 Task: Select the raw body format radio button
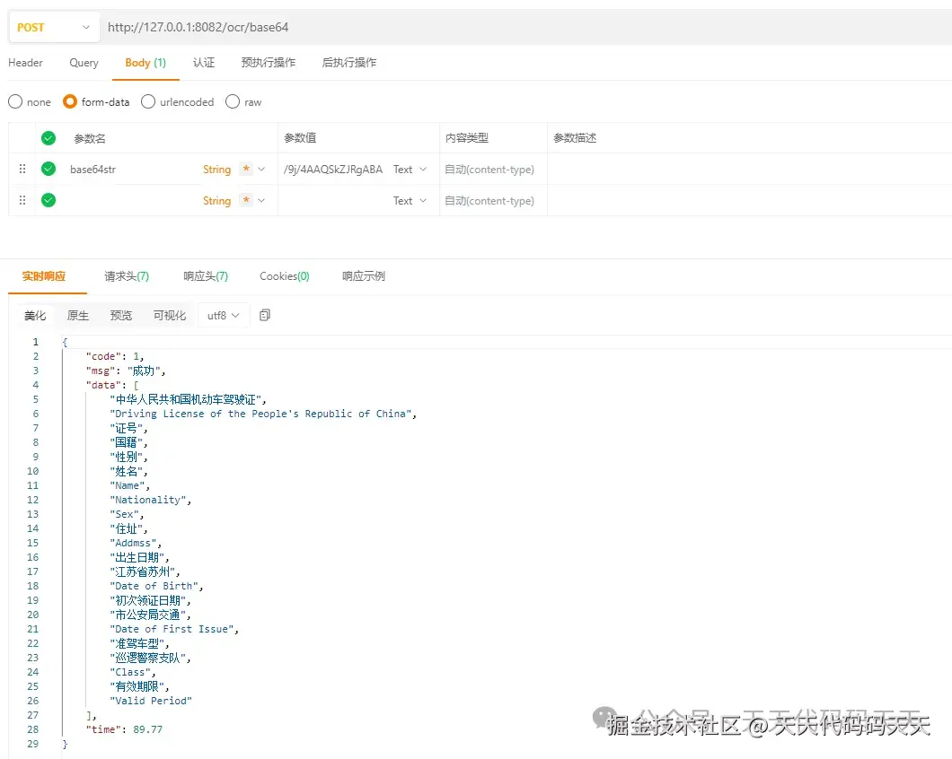click(232, 101)
